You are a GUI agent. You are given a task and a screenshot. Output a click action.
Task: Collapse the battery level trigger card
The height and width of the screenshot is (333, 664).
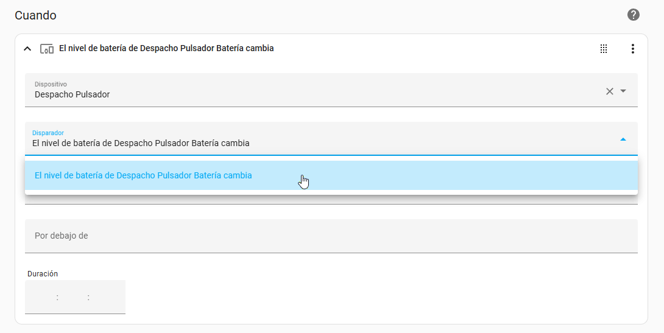(x=27, y=49)
